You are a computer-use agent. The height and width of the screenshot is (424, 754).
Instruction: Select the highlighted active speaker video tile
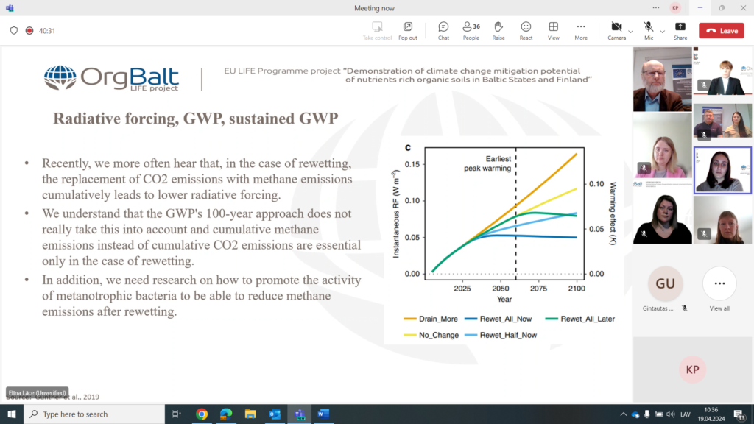[x=722, y=170]
